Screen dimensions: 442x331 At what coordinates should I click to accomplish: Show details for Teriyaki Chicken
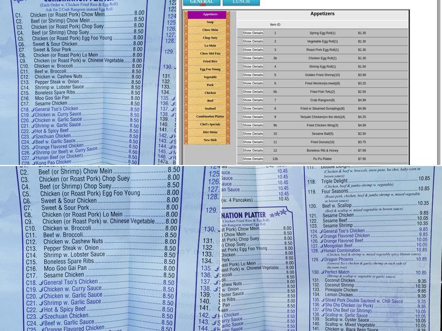coord(252,117)
